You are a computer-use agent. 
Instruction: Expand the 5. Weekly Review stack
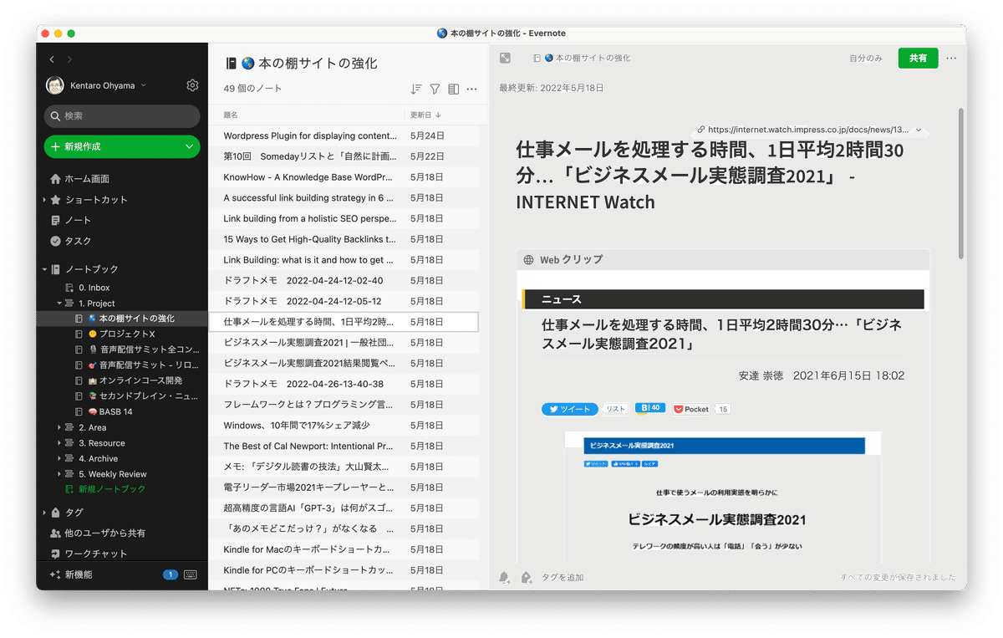[x=59, y=474]
